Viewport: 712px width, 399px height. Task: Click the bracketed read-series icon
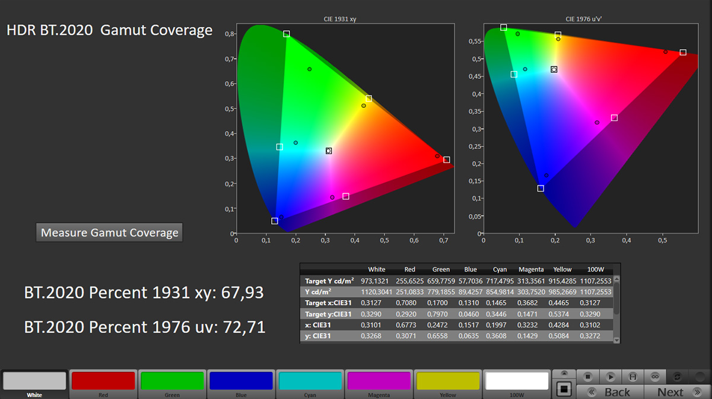point(632,376)
